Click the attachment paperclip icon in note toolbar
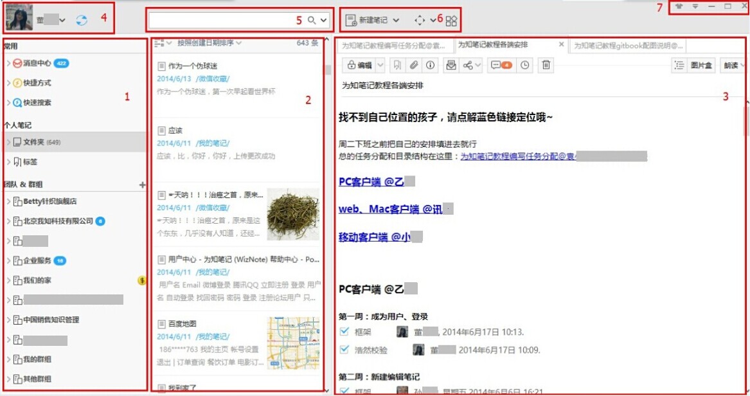 coord(413,65)
